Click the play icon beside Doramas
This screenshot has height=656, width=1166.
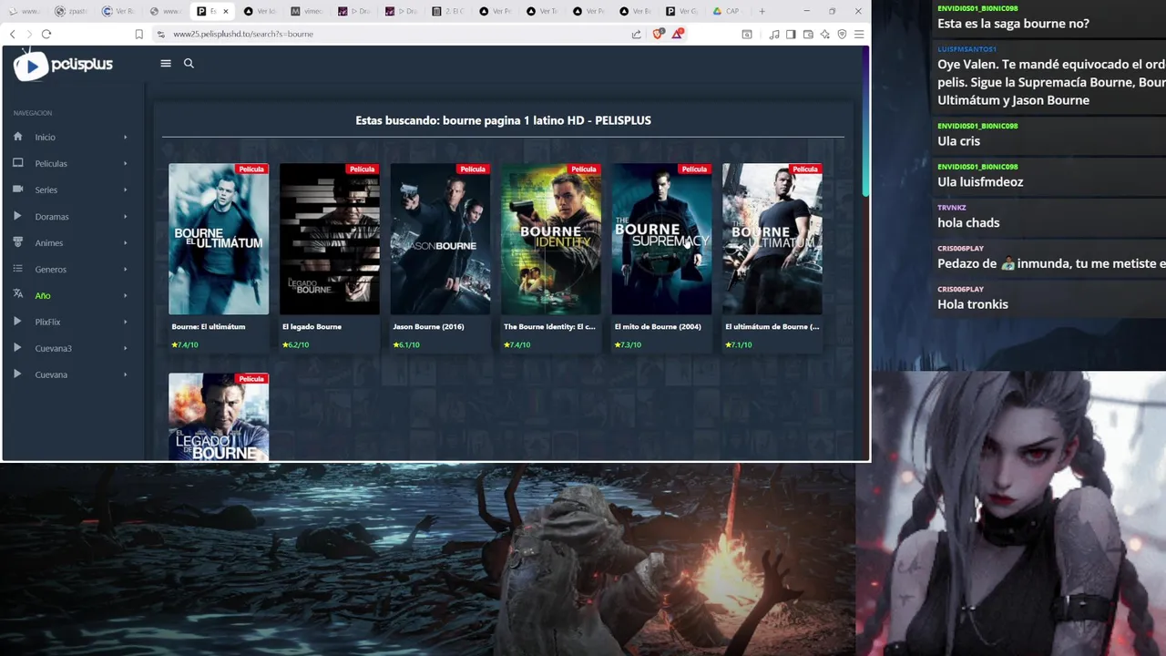coord(17,216)
